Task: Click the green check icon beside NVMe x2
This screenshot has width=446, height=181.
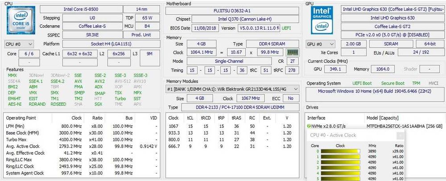Action: click(x=309, y=126)
